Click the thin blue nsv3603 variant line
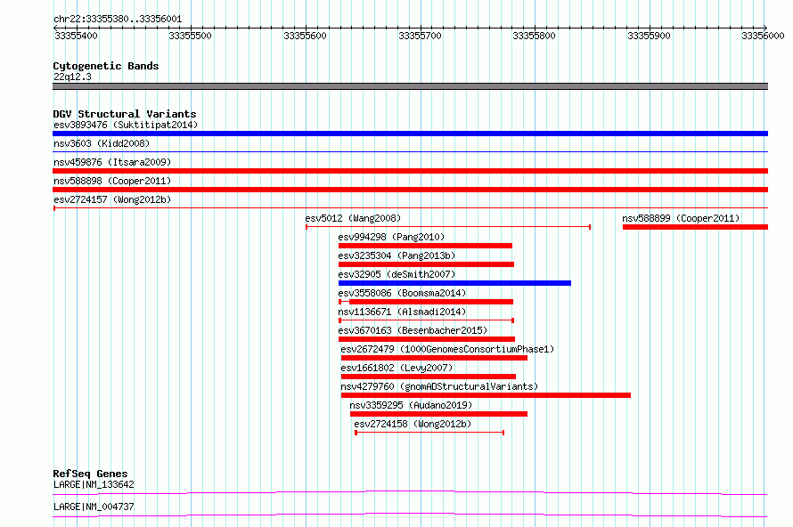 [x=410, y=151]
